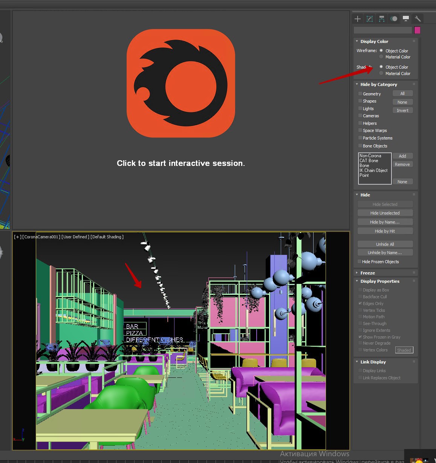Toggle Link Replaces Object checkbox
436x463 pixels.
pyautogui.click(x=360, y=377)
